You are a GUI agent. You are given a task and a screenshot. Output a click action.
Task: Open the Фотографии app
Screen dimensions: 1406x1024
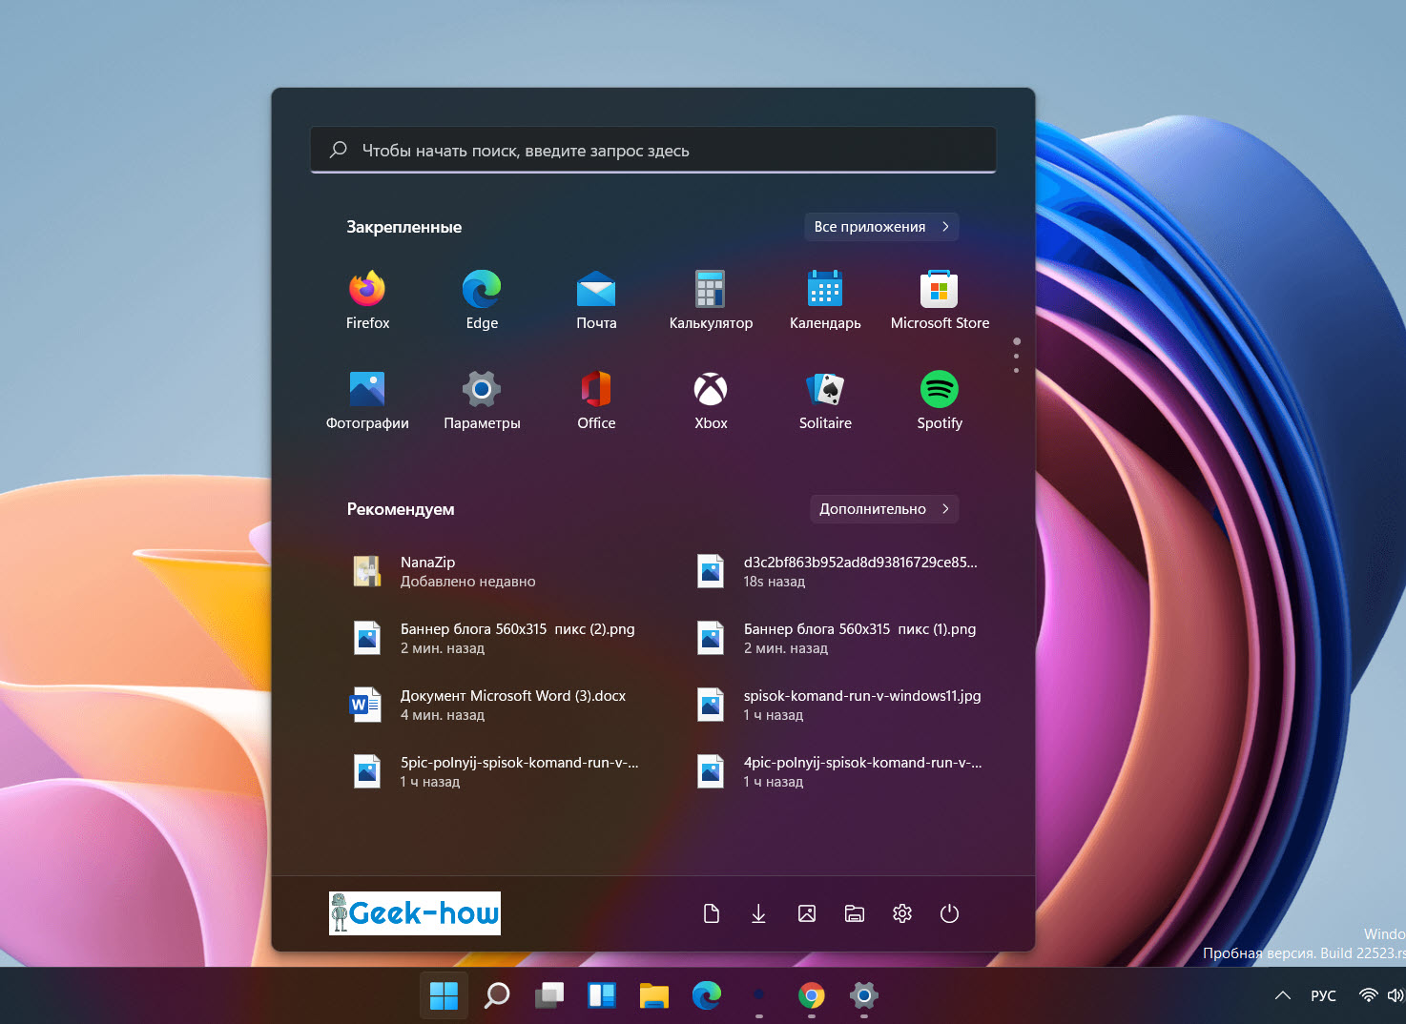pos(367,400)
